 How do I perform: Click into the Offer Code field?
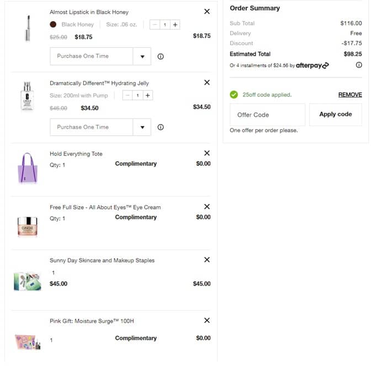tap(267, 115)
